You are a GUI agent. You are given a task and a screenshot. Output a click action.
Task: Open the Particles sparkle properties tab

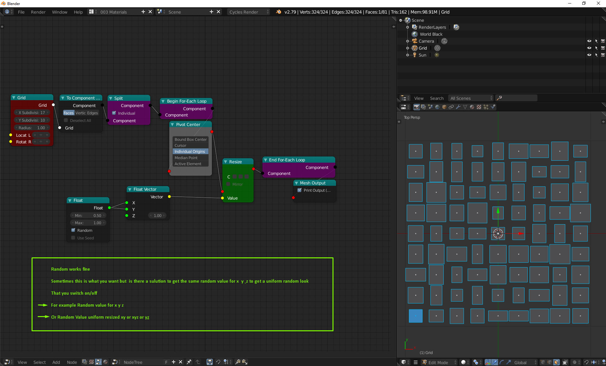coord(486,107)
